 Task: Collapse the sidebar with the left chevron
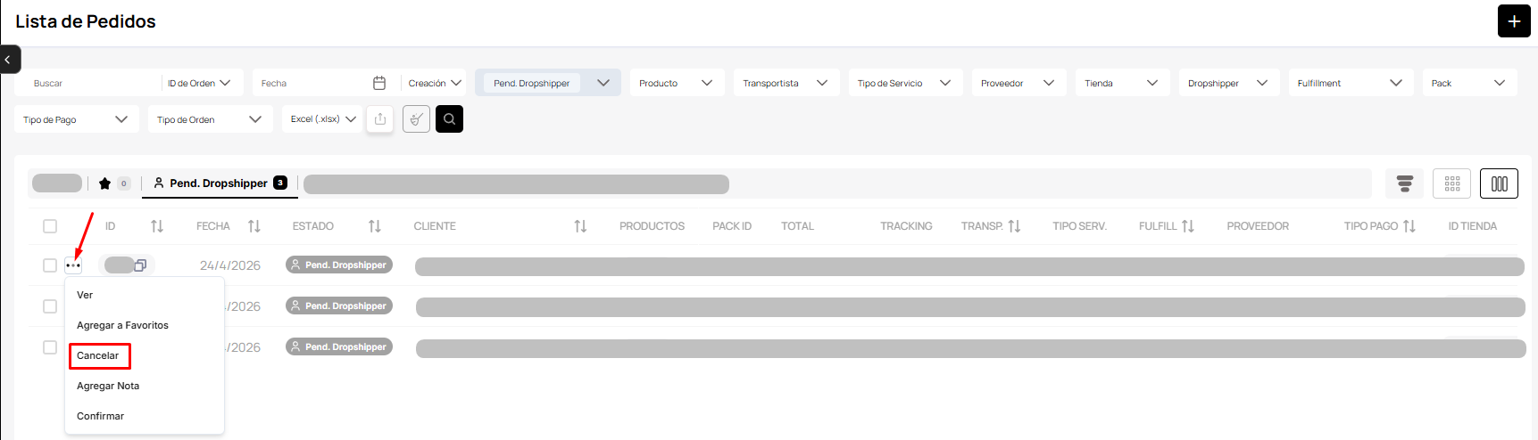tap(8, 60)
